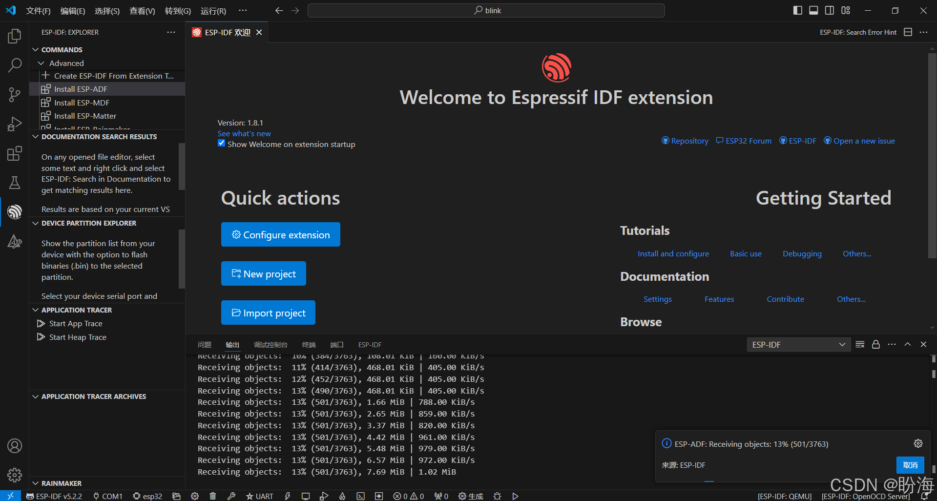Image resolution: width=937 pixels, height=501 pixels.
Task: Collapse the Advanced tree node
Action: pos(41,63)
